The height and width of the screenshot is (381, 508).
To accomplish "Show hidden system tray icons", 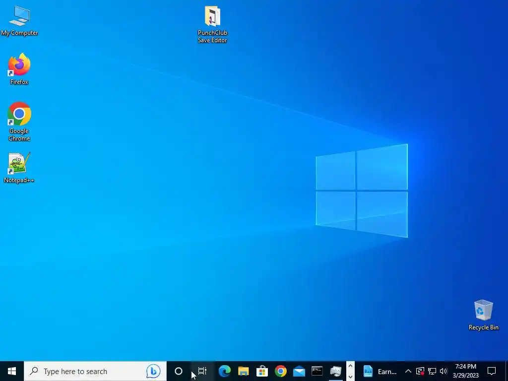I will [x=408, y=371].
